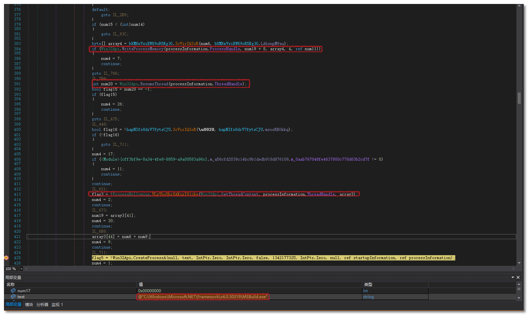Select the MSBuild.exe path value cell
This screenshot has width=528, height=315.
[x=203, y=297]
